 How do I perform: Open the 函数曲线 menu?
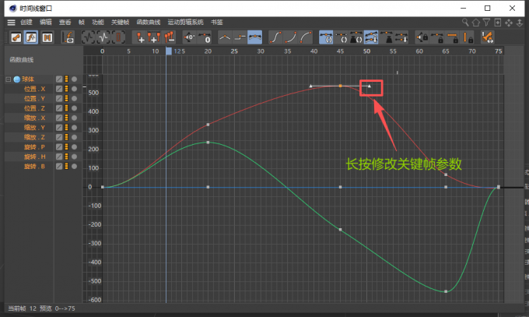[149, 23]
